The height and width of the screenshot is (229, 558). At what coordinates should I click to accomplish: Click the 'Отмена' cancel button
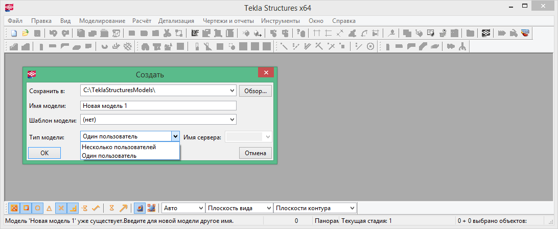(255, 153)
